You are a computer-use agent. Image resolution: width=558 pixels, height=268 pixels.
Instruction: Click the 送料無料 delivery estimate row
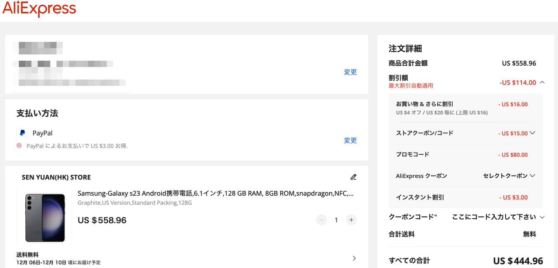[x=58, y=258]
